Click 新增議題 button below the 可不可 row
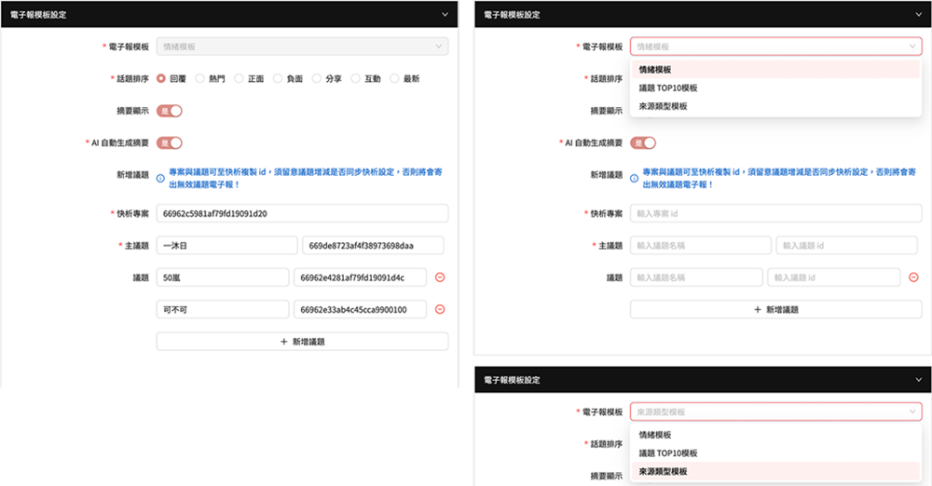Image resolution: width=932 pixels, height=486 pixels. click(302, 342)
